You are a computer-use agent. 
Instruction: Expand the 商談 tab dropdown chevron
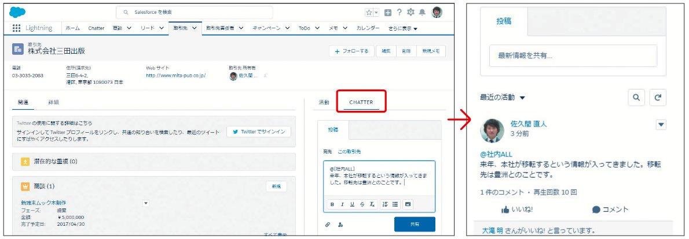[x=129, y=28]
